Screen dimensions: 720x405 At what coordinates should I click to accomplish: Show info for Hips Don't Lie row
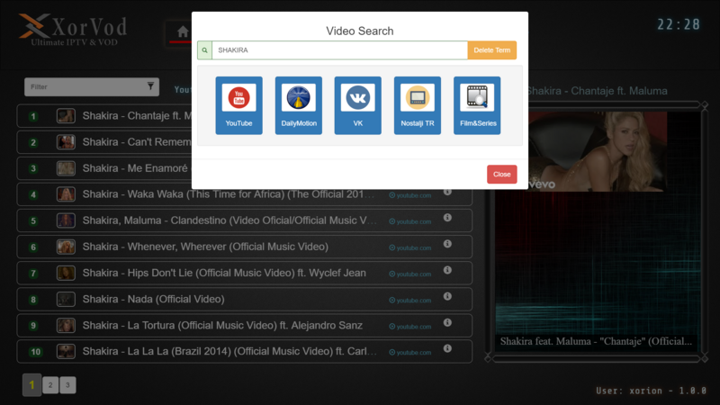(447, 270)
